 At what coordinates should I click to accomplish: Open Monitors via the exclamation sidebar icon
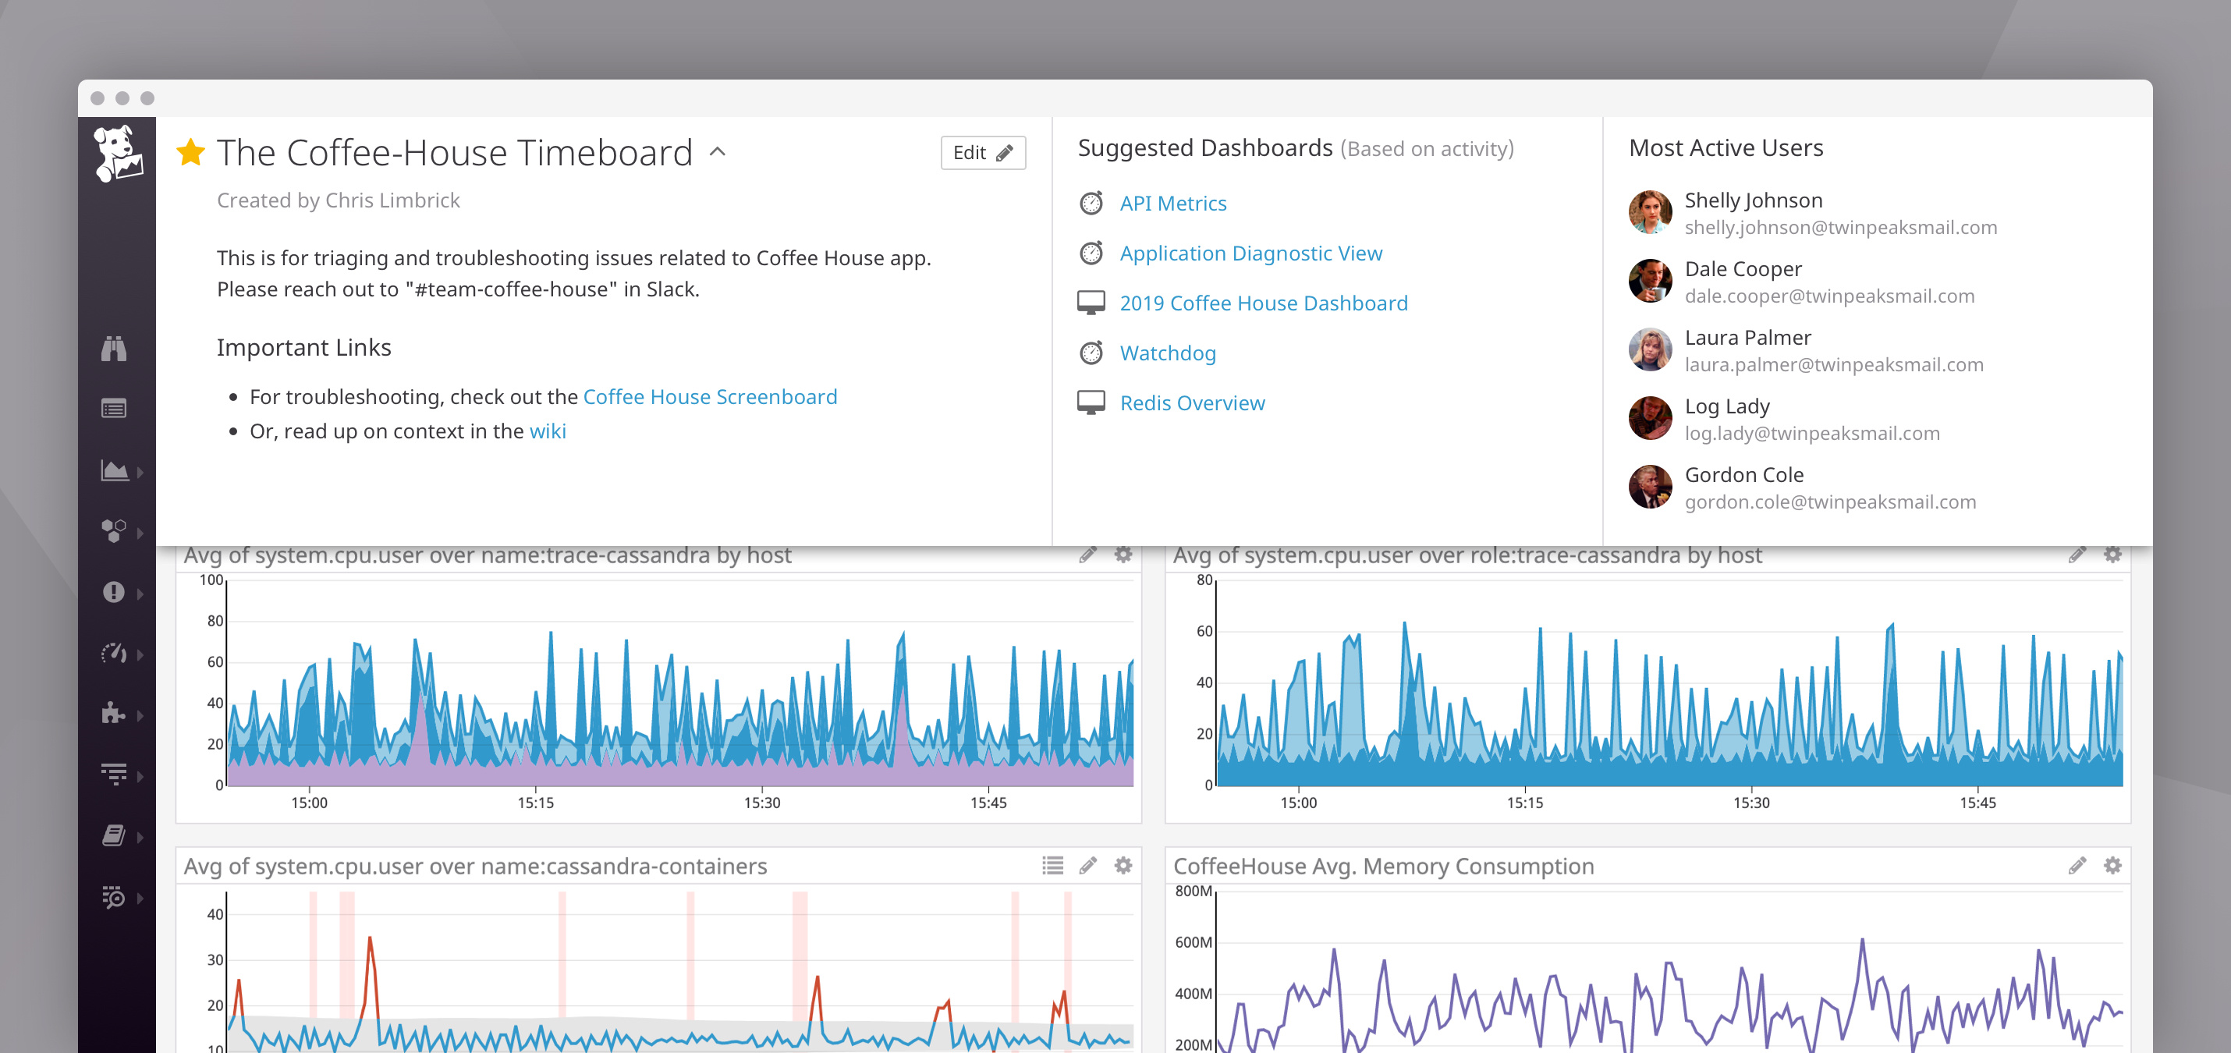pos(116,593)
